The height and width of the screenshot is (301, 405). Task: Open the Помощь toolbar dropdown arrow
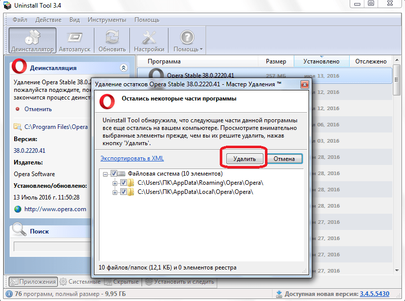coord(201,49)
